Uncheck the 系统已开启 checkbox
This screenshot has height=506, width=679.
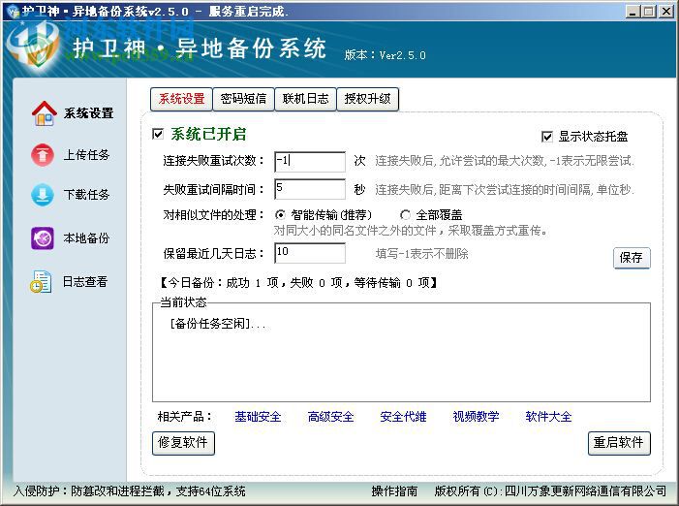click(158, 134)
